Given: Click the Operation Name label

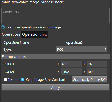Looking at the screenshot, I should click(x=16, y=43).
